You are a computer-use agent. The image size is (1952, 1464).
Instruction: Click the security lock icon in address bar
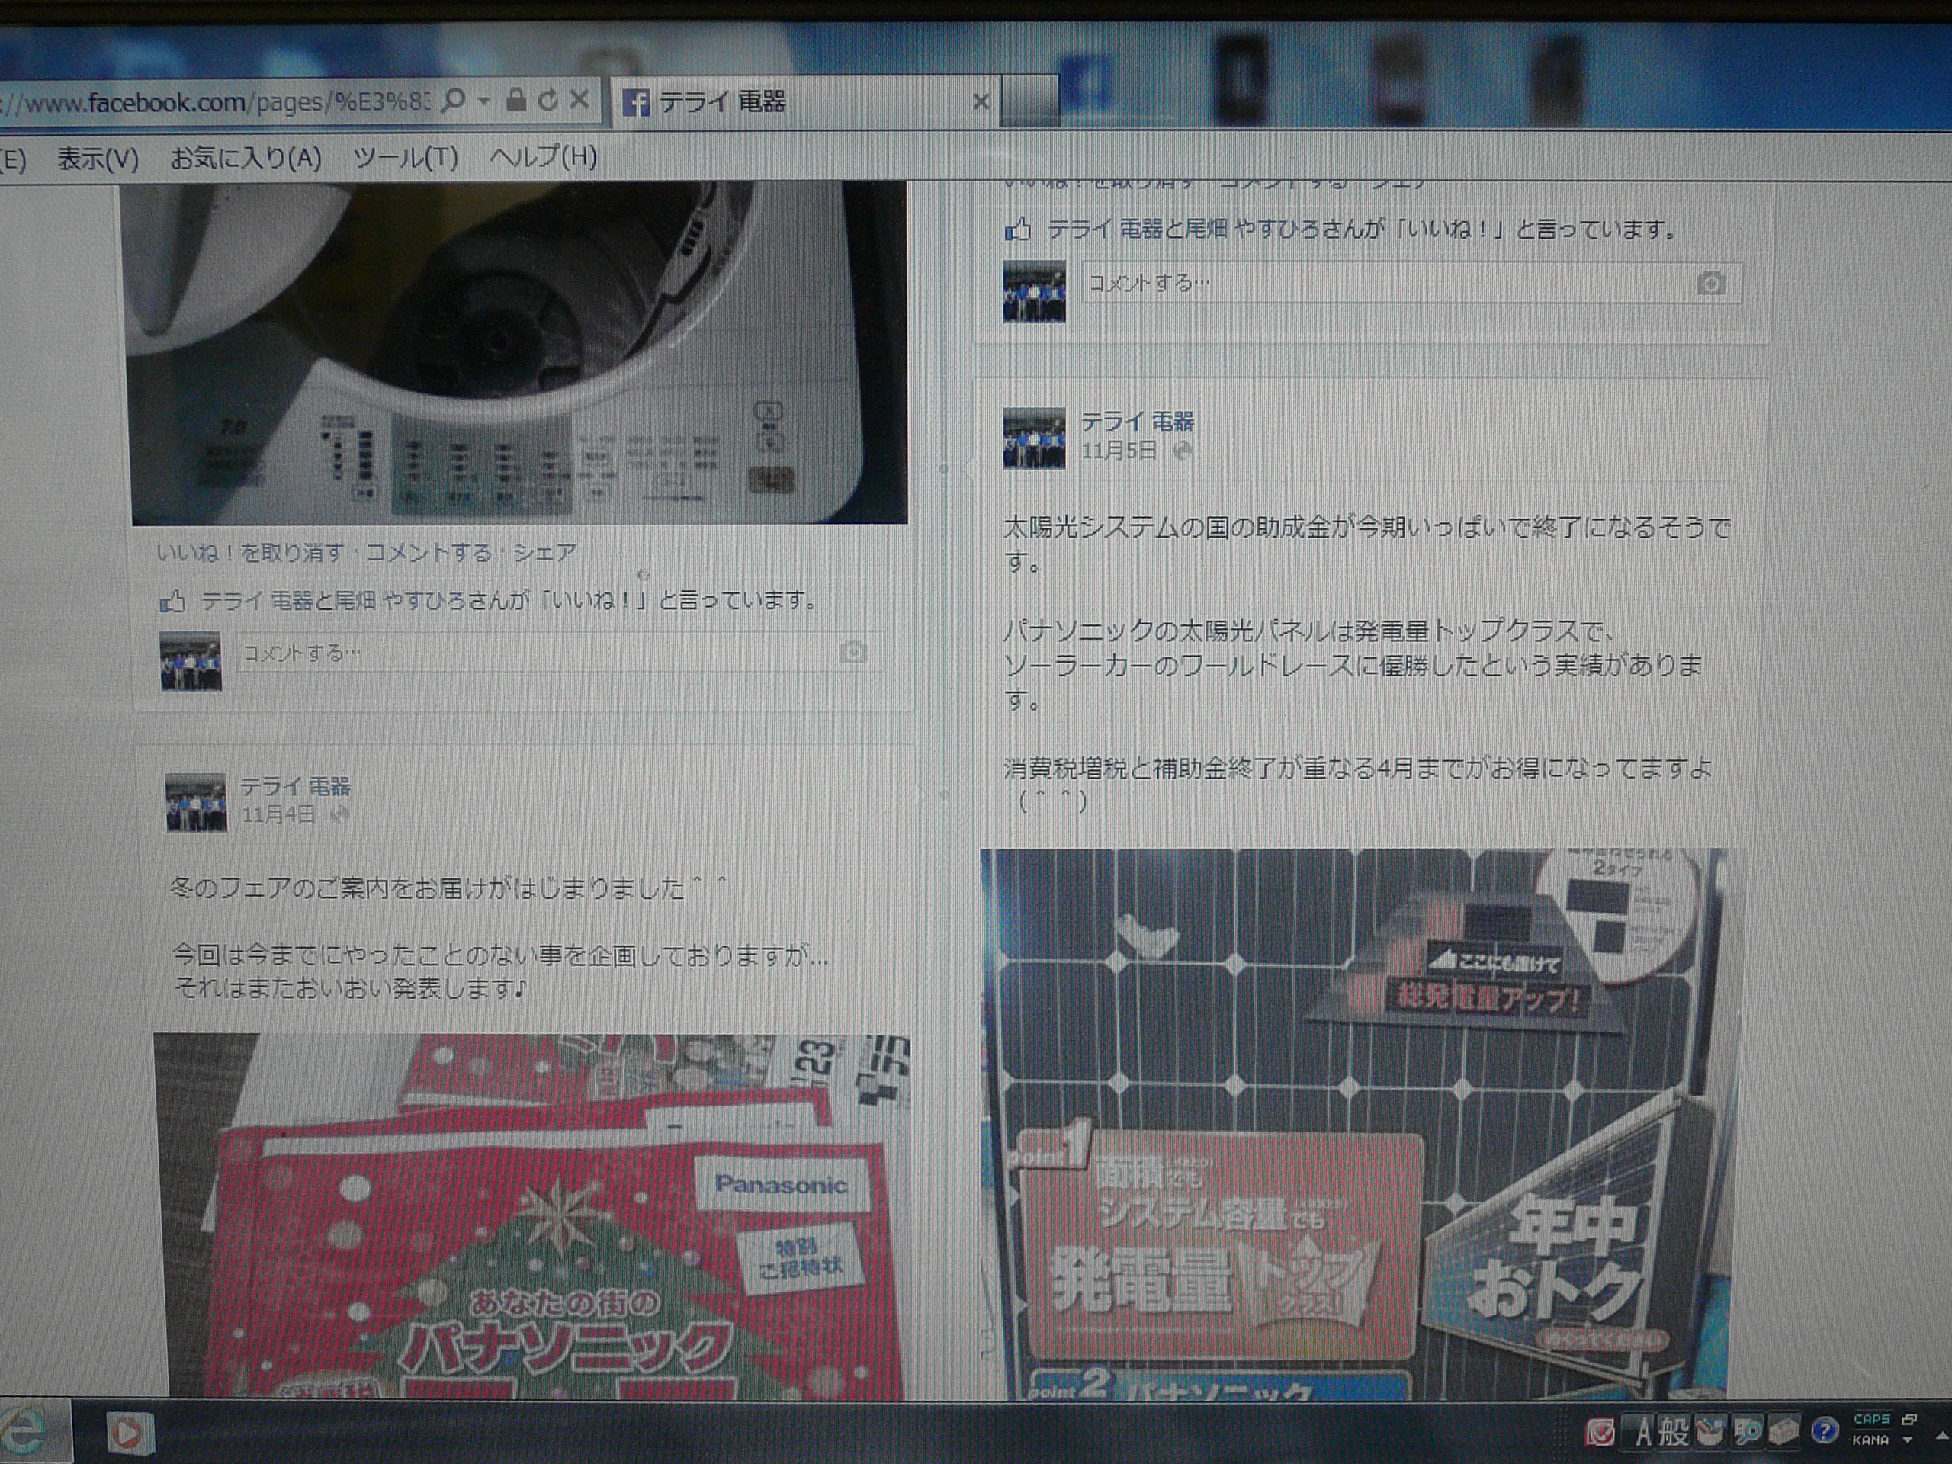[x=516, y=101]
